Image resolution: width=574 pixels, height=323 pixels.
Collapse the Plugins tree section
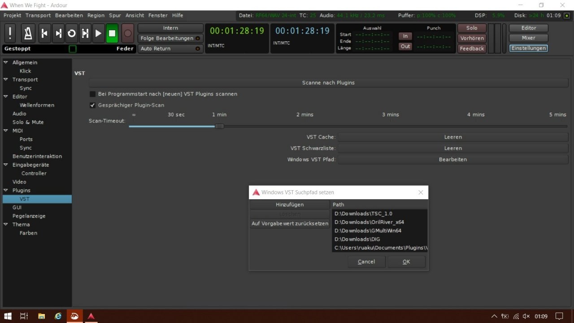[x=6, y=190]
